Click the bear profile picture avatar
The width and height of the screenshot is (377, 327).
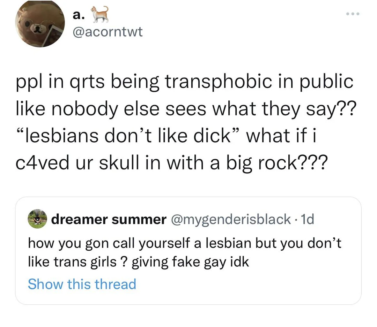click(40, 23)
